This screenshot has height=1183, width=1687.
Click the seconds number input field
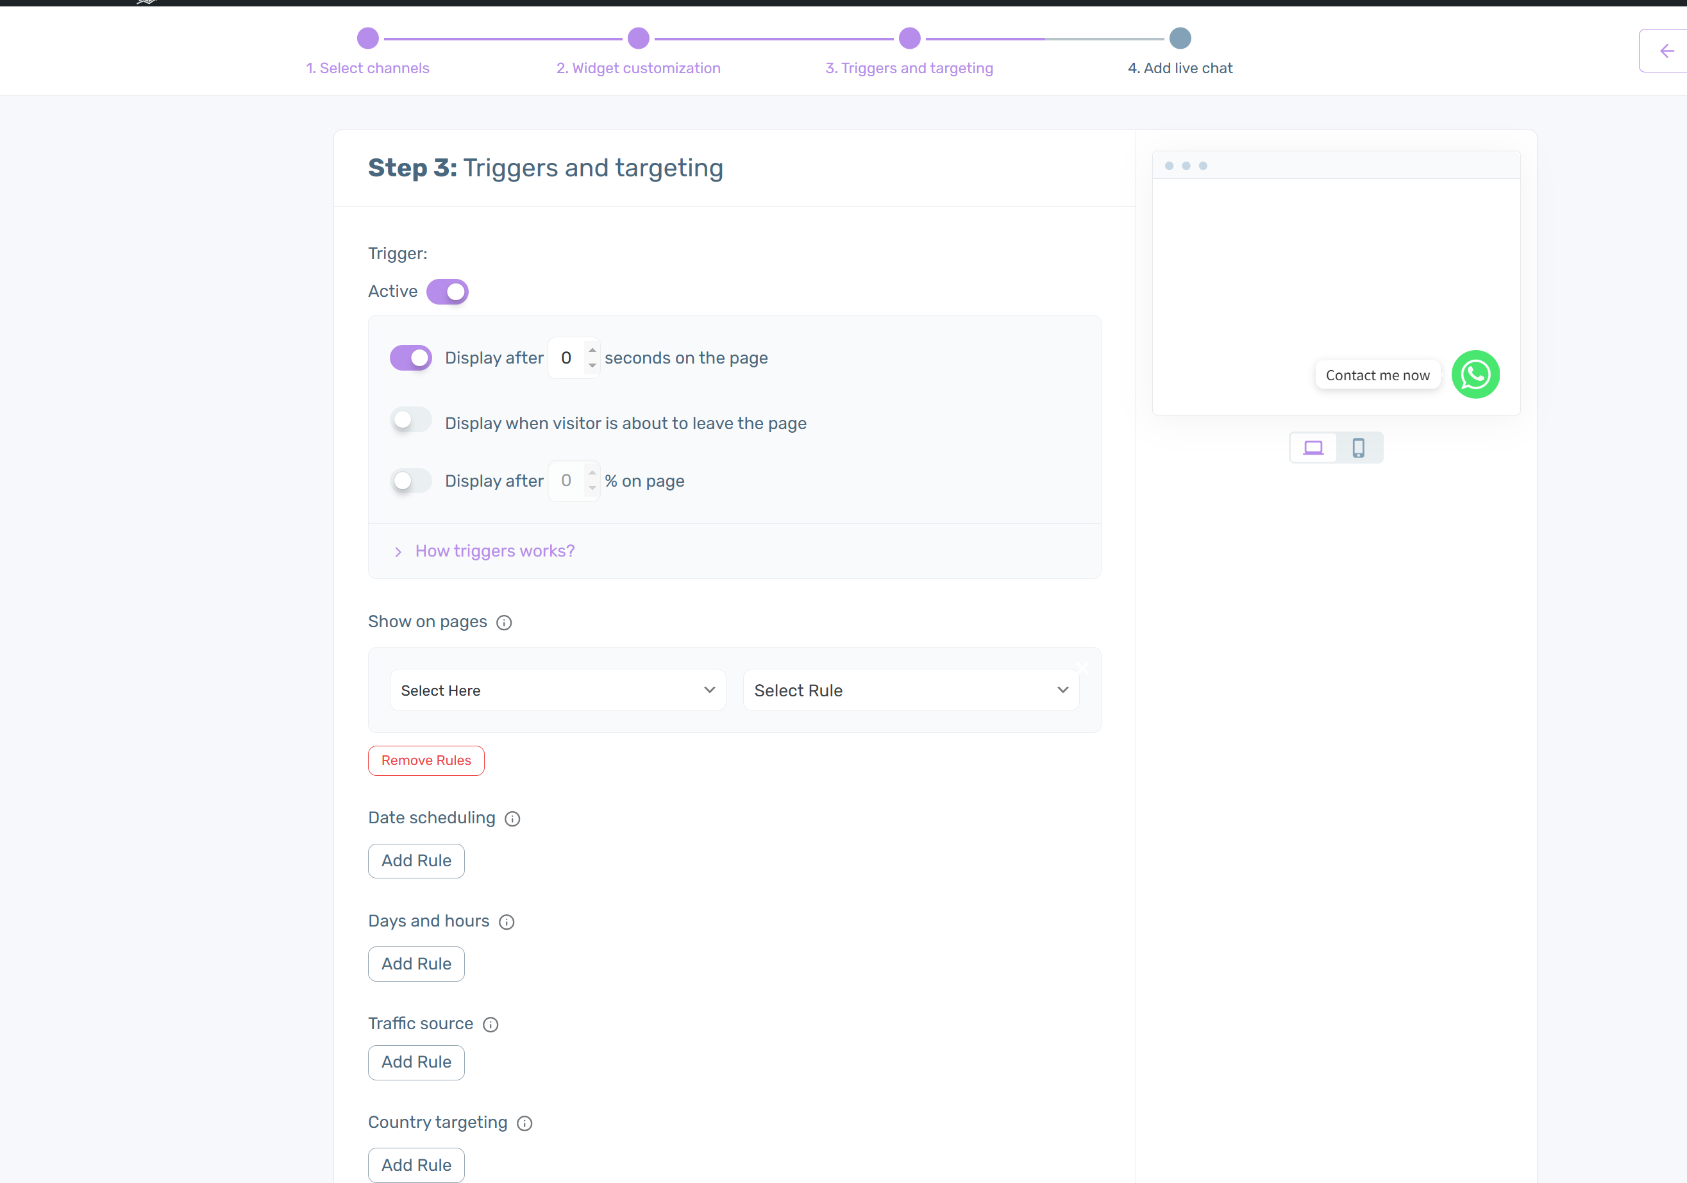(567, 358)
